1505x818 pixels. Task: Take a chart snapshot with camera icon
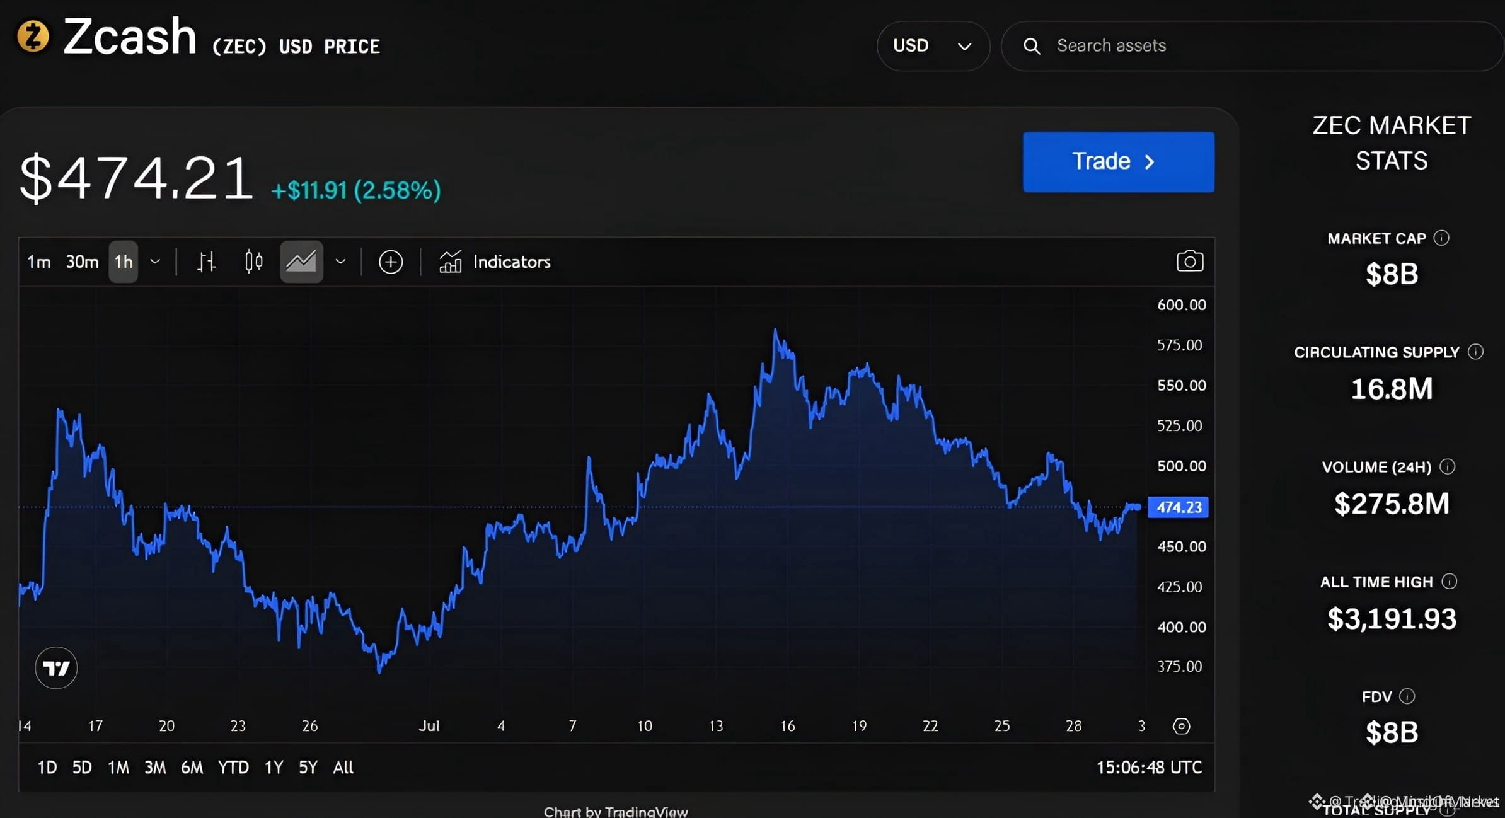point(1190,262)
